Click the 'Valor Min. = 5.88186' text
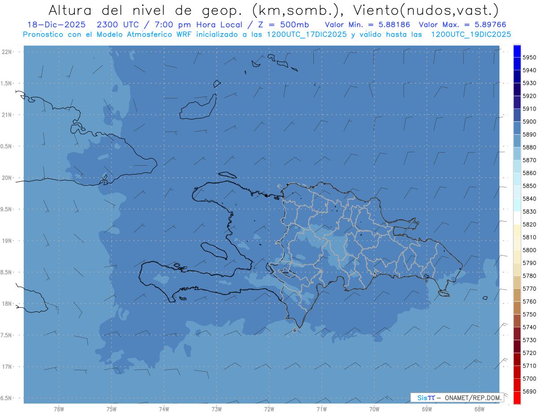Screen dimensions: 538x415 point(368,25)
